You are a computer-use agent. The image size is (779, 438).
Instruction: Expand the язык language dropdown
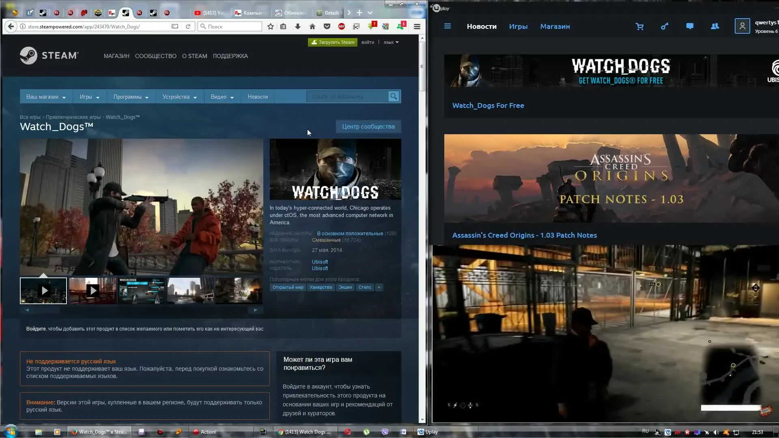pos(391,42)
